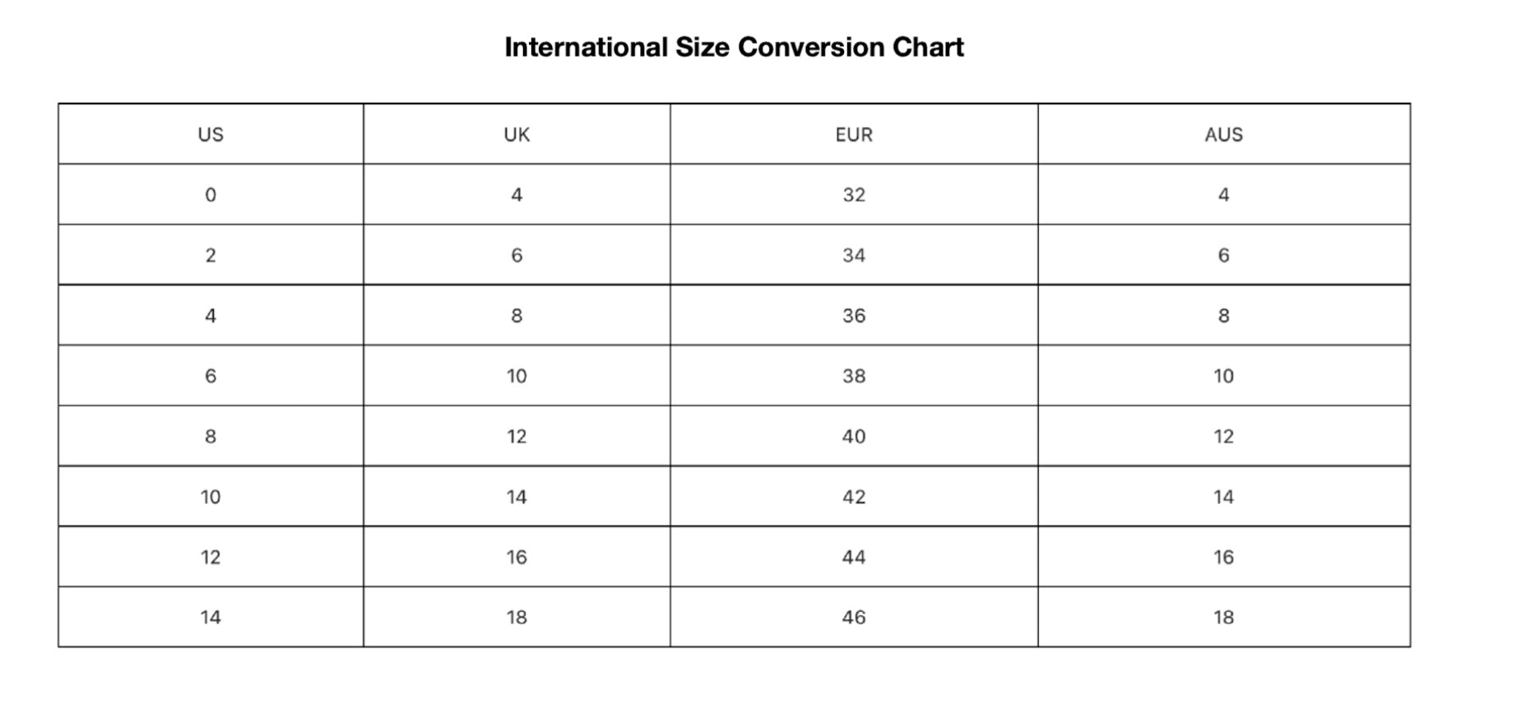Select the US size 0 cell

point(211,195)
